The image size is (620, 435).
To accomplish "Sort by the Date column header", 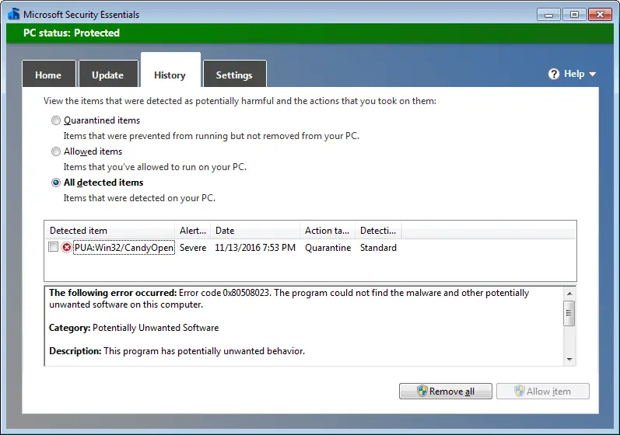I will [255, 231].
